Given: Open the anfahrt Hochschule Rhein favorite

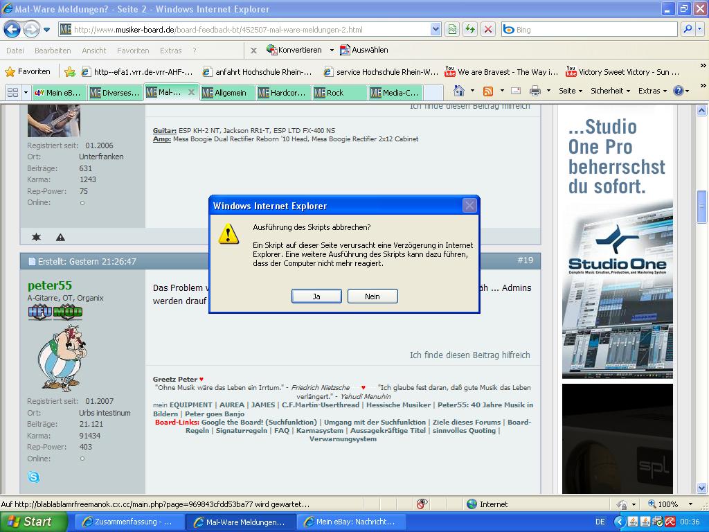Looking at the screenshot, I should tap(257, 72).
